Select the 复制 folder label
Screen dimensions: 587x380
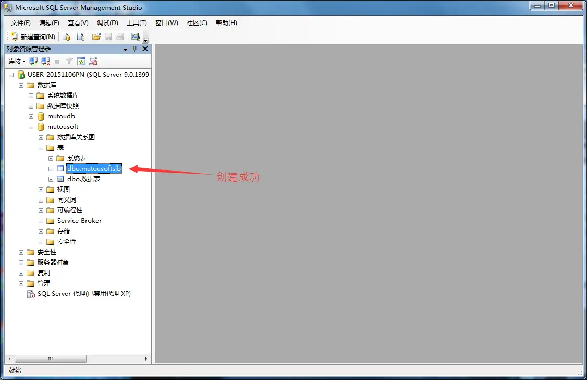coord(43,273)
